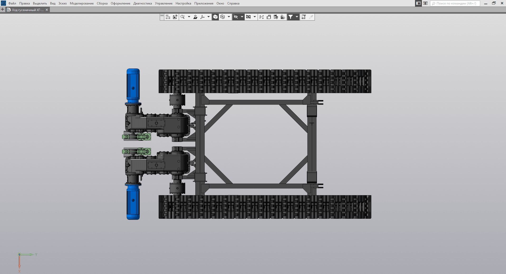This screenshot has height=274, width=506.
Task: Open the Моделирование menu
Action: tap(81, 3)
